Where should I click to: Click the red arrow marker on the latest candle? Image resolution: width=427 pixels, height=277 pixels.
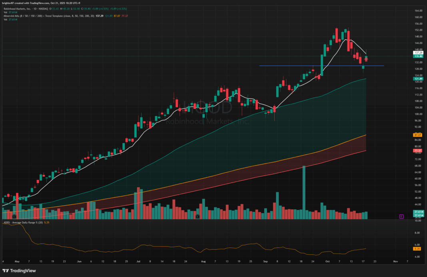point(366,60)
